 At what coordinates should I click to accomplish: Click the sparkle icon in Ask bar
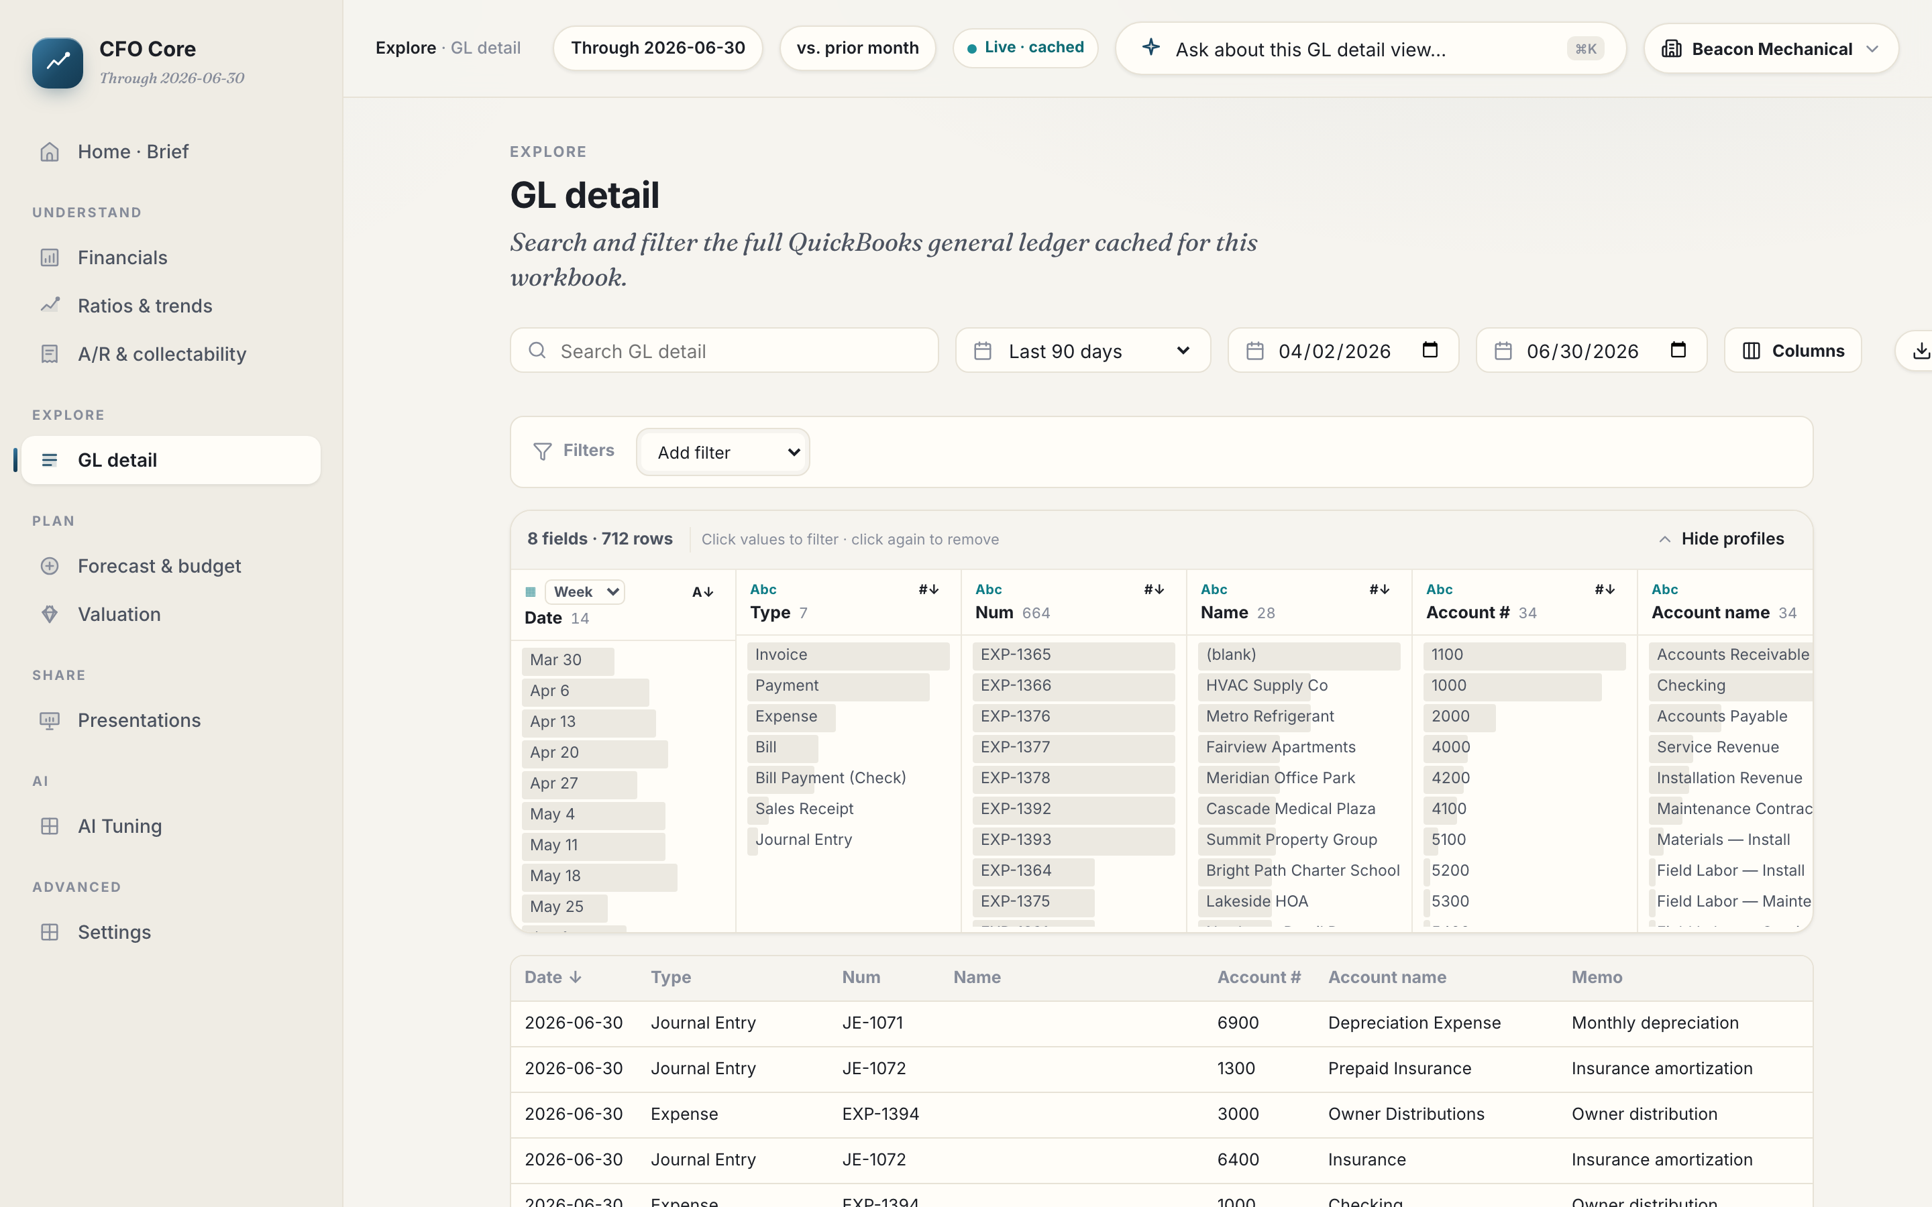[1150, 47]
